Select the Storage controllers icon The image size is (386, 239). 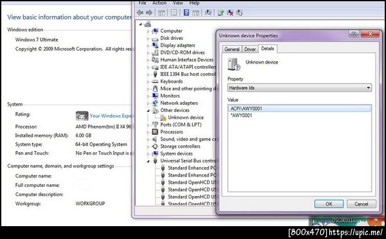click(155, 146)
